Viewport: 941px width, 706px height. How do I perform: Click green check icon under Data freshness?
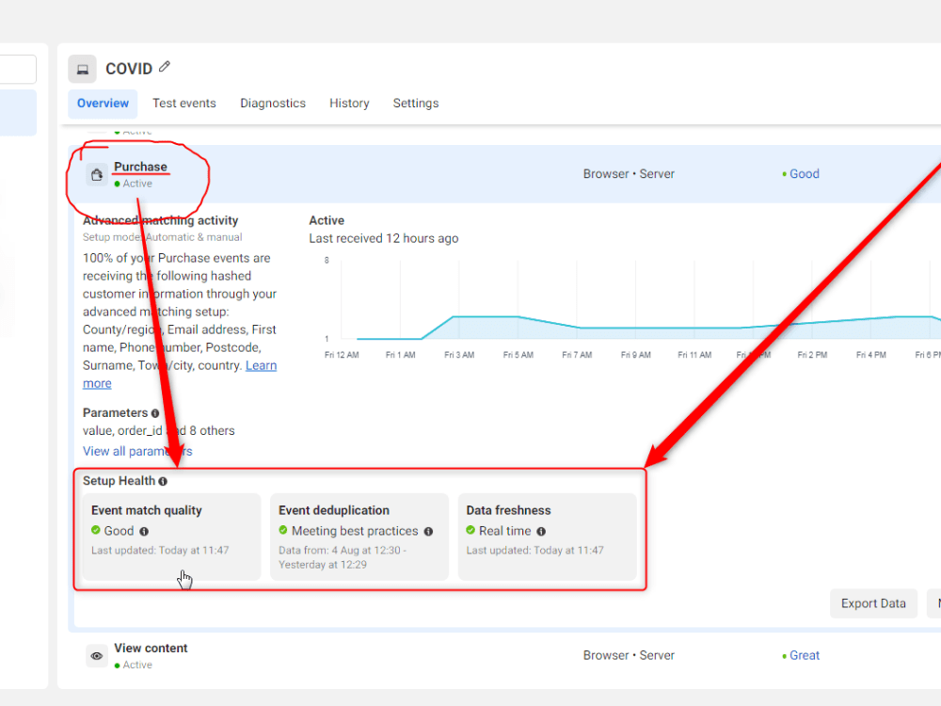click(x=470, y=530)
